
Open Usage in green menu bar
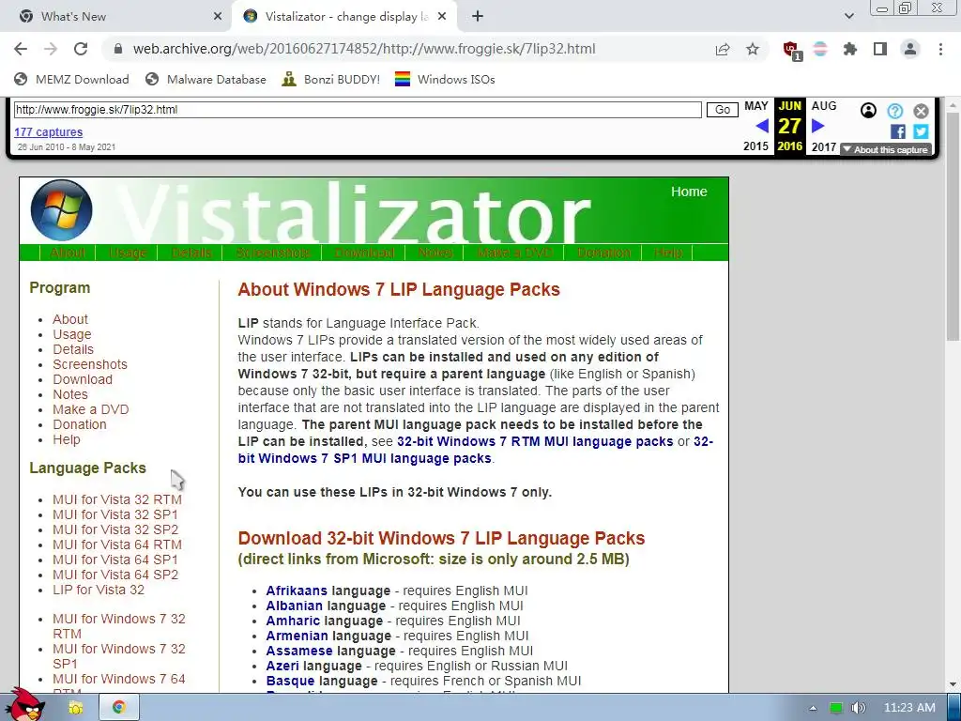click(128, 253)
